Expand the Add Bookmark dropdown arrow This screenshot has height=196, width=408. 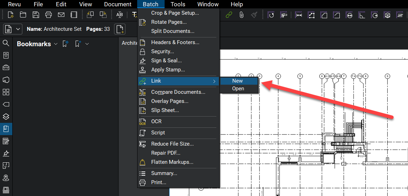tap(87, 44)
